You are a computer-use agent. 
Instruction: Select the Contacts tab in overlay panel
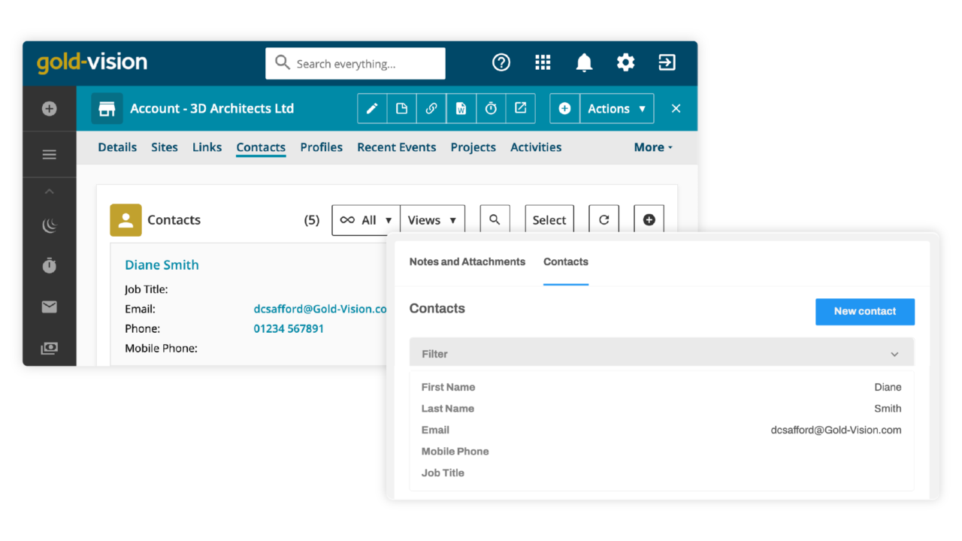pos(566,261)
